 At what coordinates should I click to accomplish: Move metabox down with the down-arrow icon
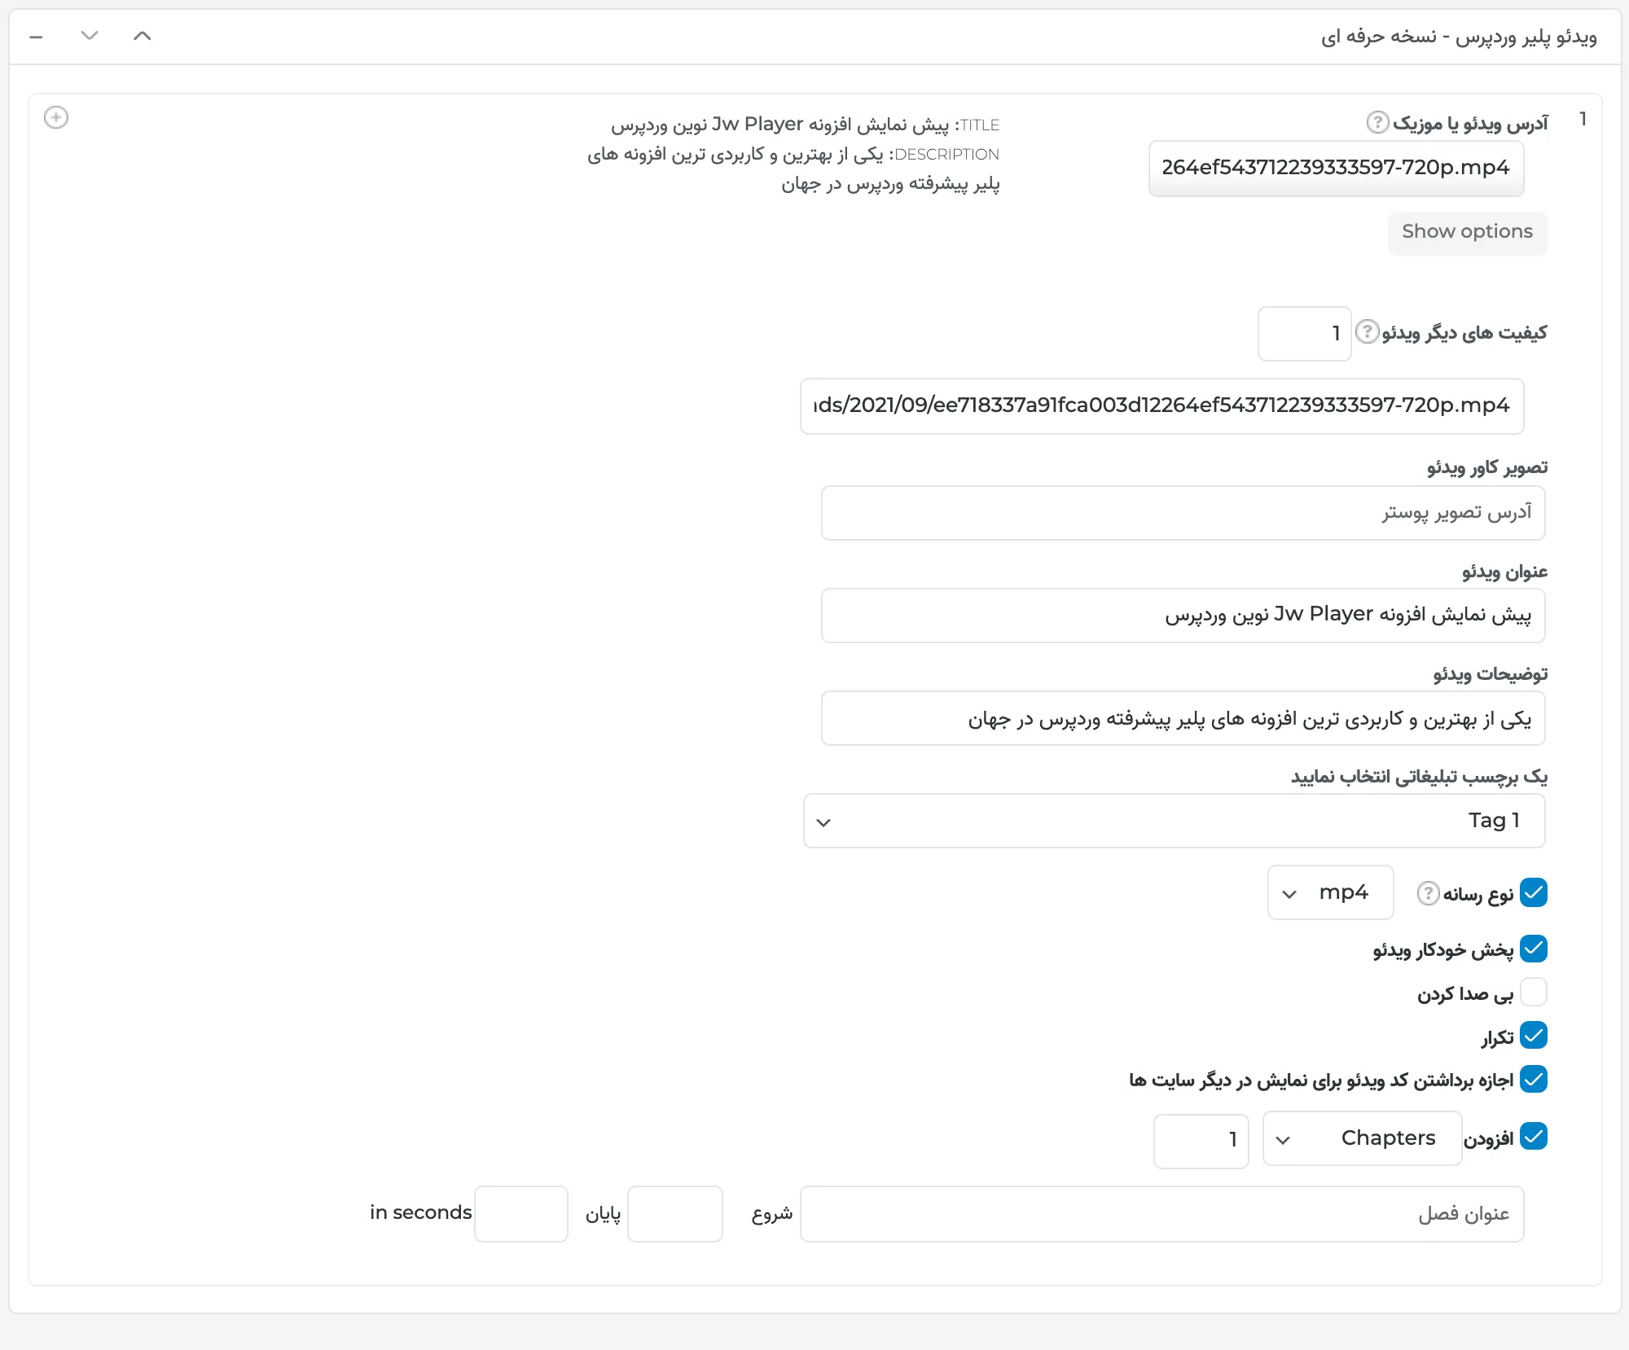point(90,36)
